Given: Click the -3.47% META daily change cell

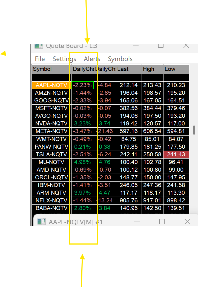Looking at the screenshot, I should tap(82, 131).
